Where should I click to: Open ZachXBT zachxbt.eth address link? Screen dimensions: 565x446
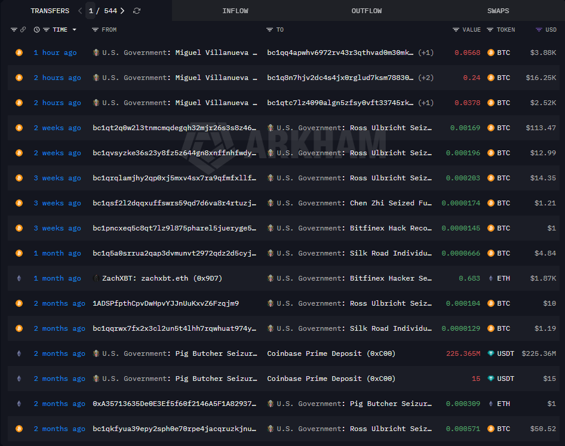pos(162,278)
